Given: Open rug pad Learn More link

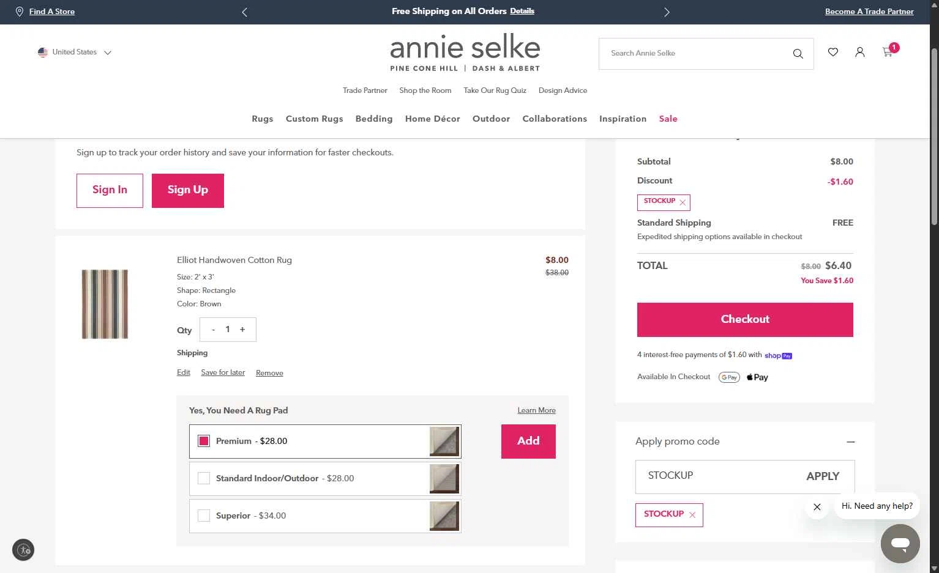Looking at the screenshot, I should point(537,410).
